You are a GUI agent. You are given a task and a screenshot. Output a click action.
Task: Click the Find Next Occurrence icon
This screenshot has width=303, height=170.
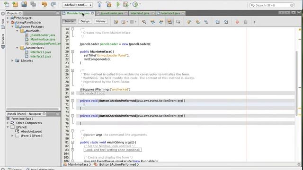[x=161, y=22]
